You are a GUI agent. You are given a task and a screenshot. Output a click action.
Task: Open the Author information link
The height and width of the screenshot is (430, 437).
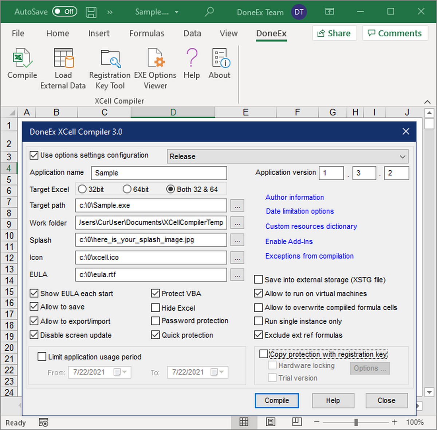[294, 198]
